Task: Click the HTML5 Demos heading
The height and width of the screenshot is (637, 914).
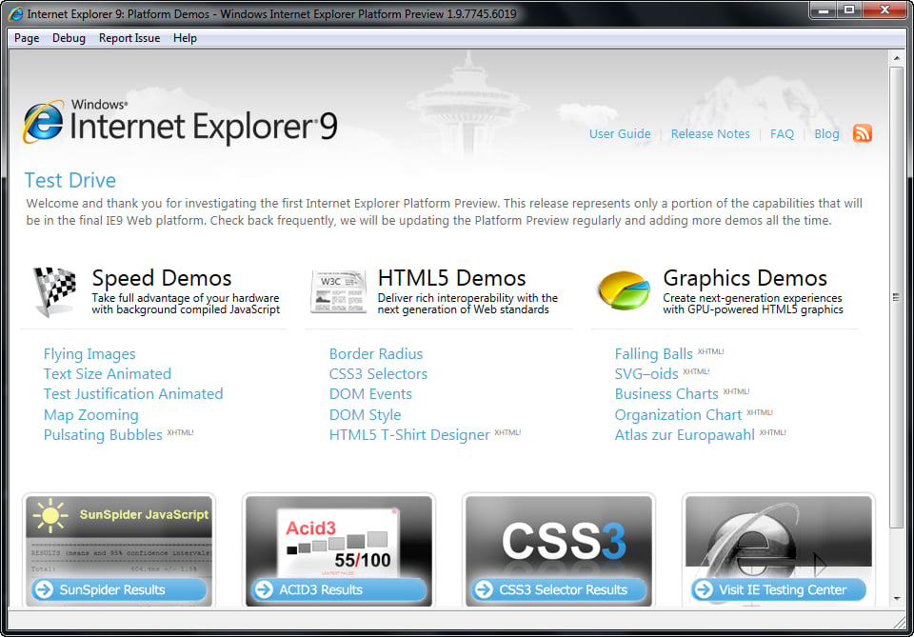Action: pos(451,278)
